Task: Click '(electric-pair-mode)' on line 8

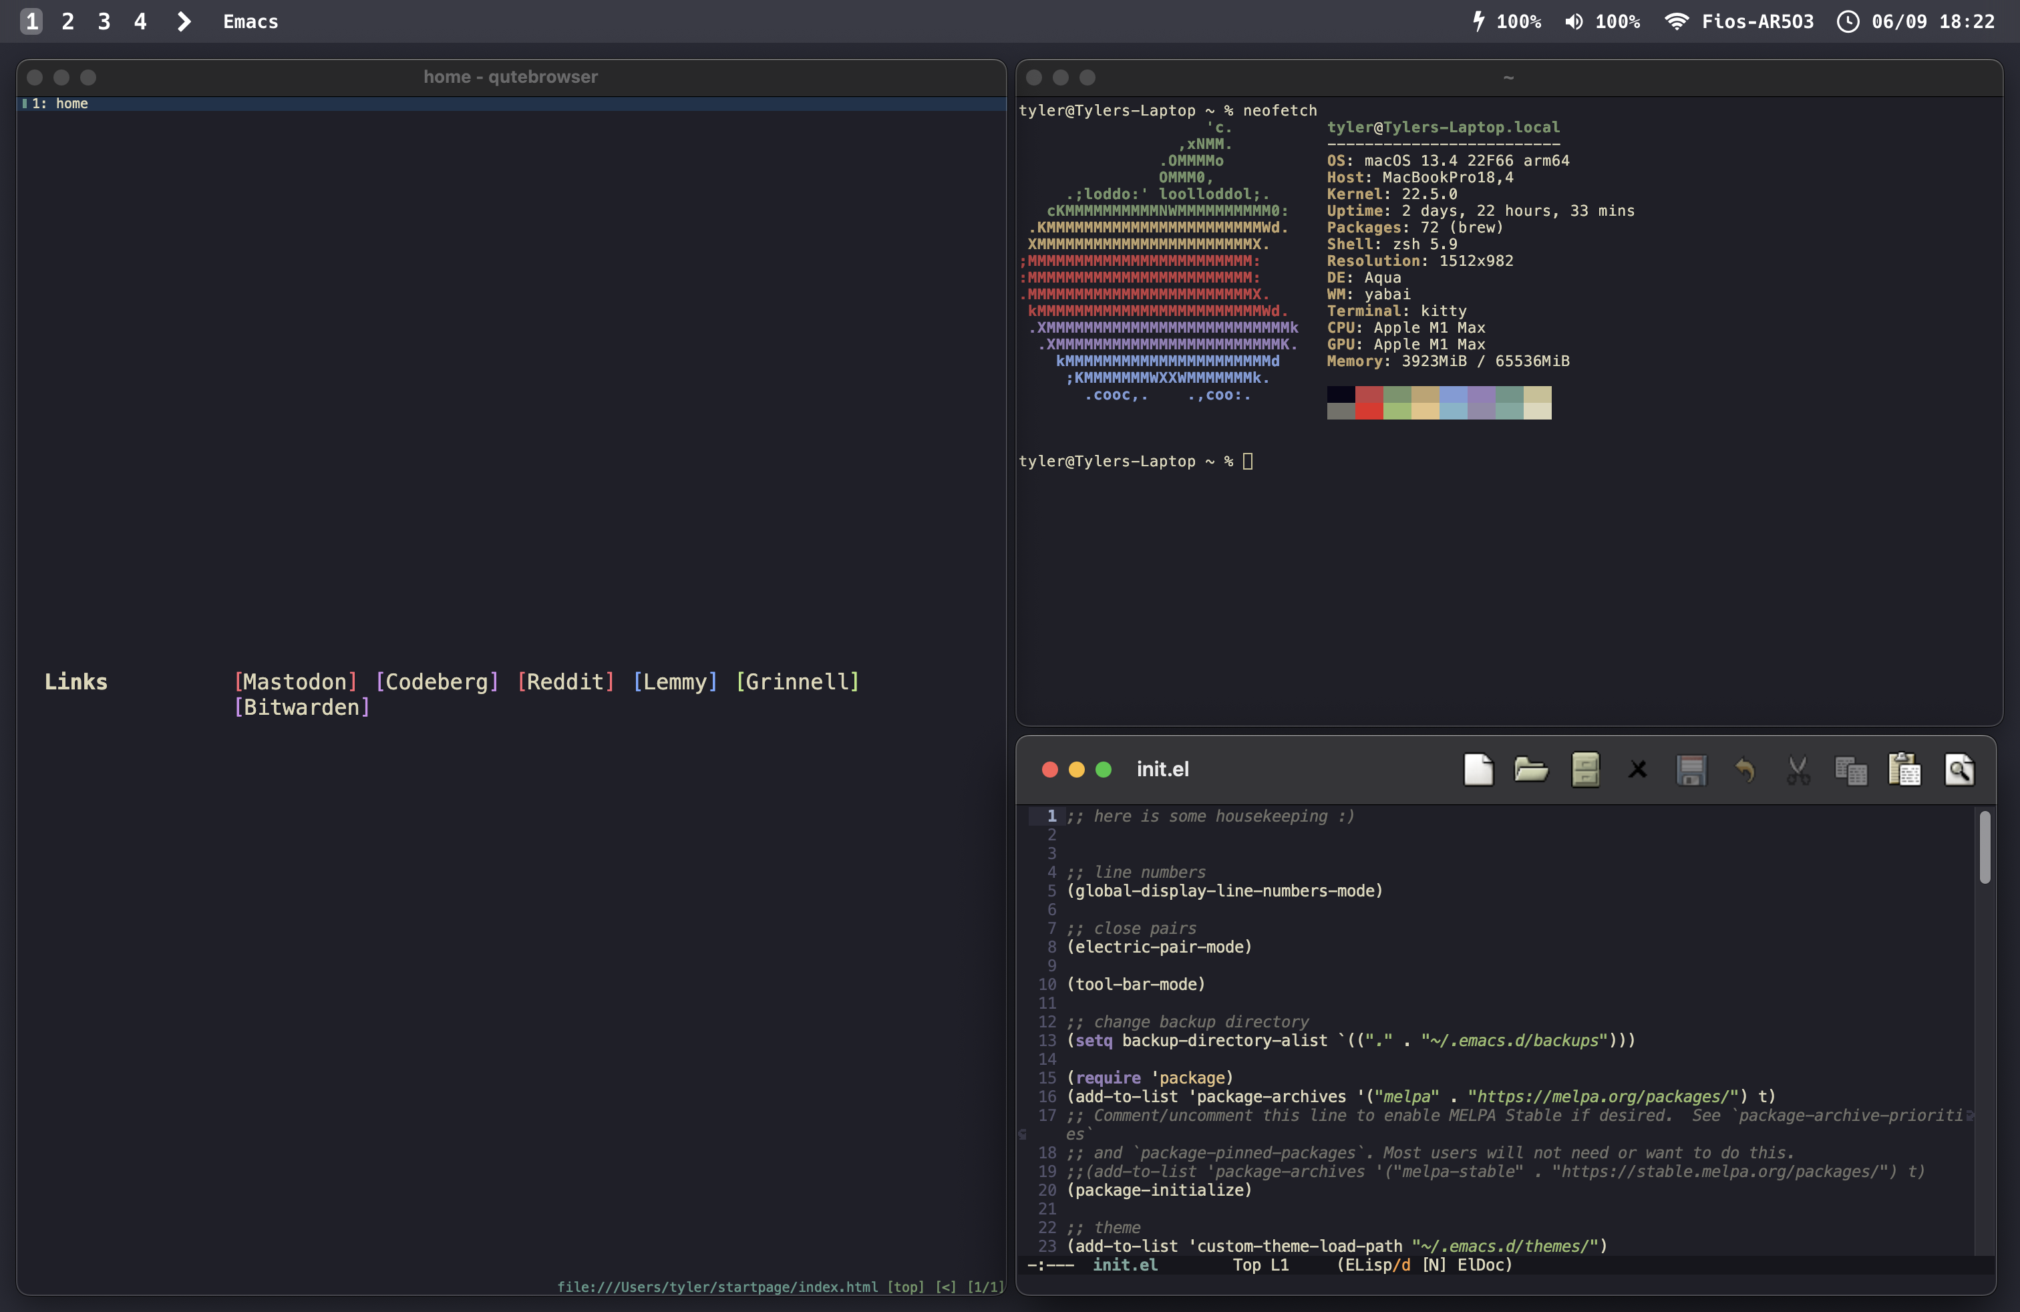Action: [1160, 947]
